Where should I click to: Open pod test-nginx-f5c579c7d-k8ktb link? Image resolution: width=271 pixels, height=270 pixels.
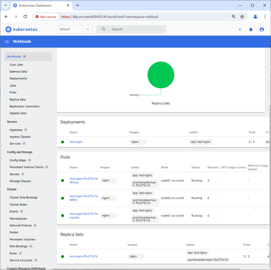coord(84,198)
